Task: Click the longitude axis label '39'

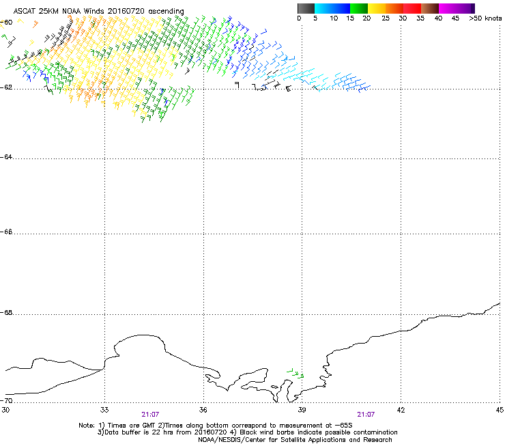Action: click(x=302, y=410)
